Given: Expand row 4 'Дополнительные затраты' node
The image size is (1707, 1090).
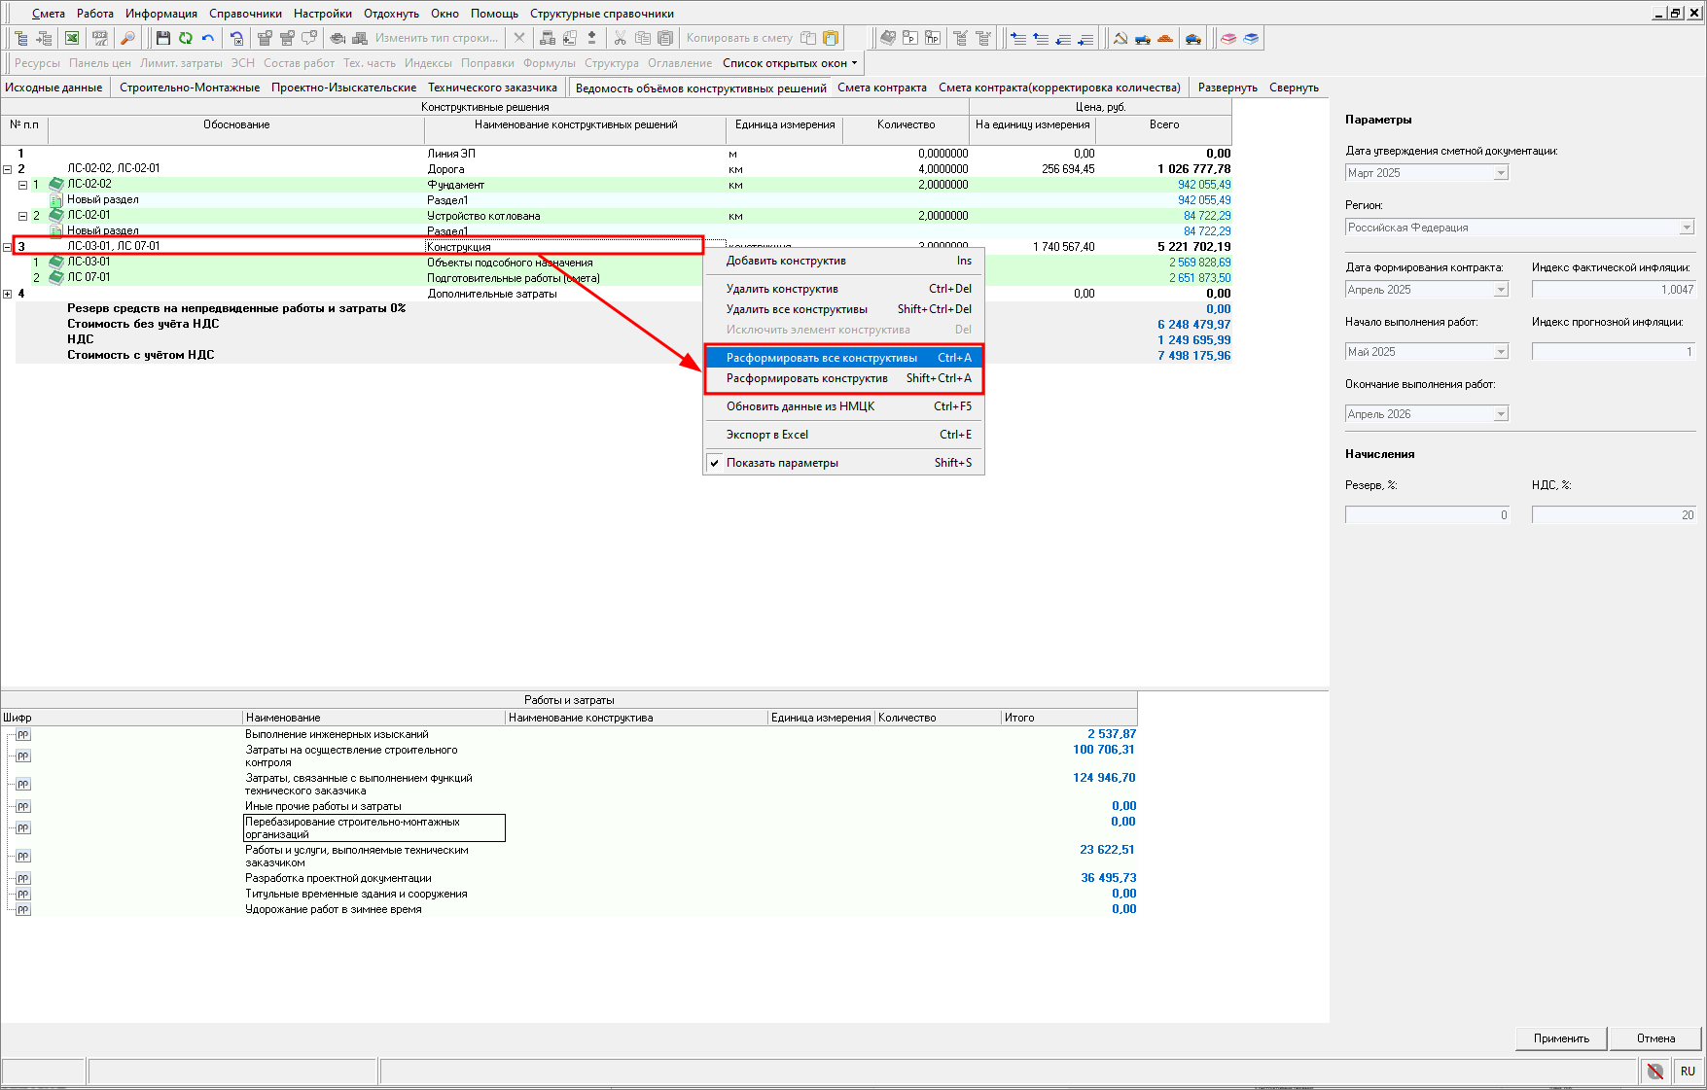Looking at the screenshot, I should click(x=8, y=294).
